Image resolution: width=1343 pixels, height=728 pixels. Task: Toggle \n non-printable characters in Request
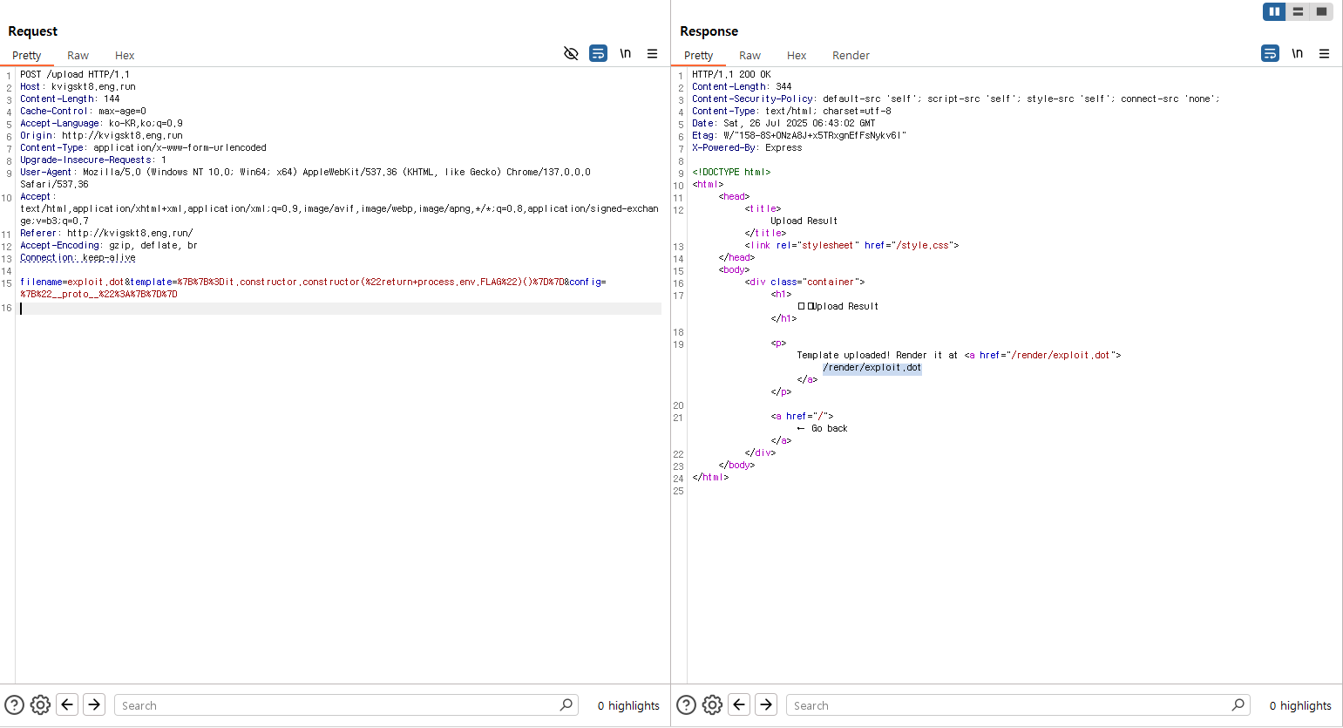tap(625, 54)
